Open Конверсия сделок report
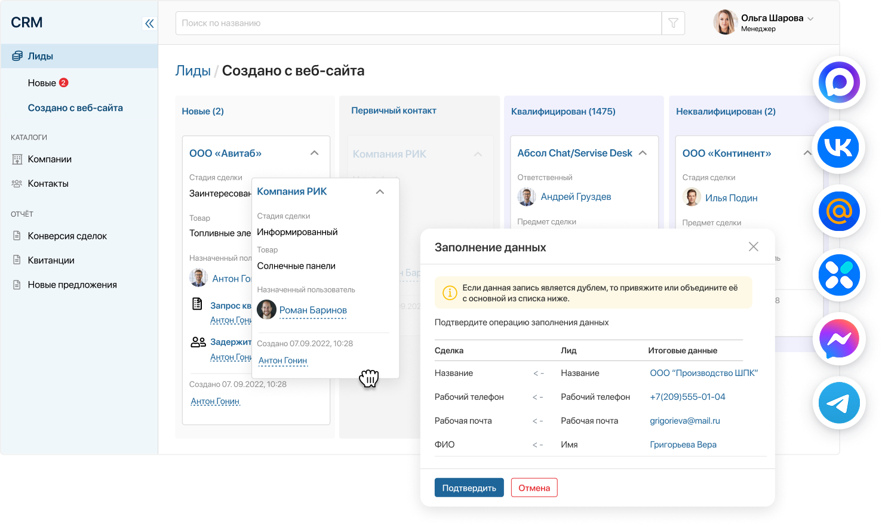This screenshot has width=885, height=527. (67, 236)
